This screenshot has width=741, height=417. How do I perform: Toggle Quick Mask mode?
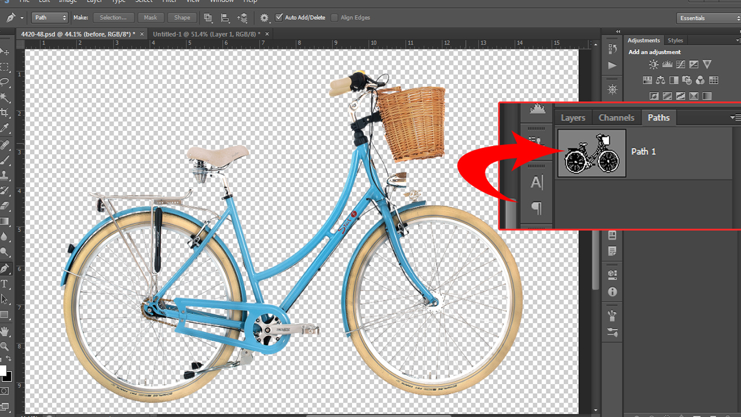[5, 391]
